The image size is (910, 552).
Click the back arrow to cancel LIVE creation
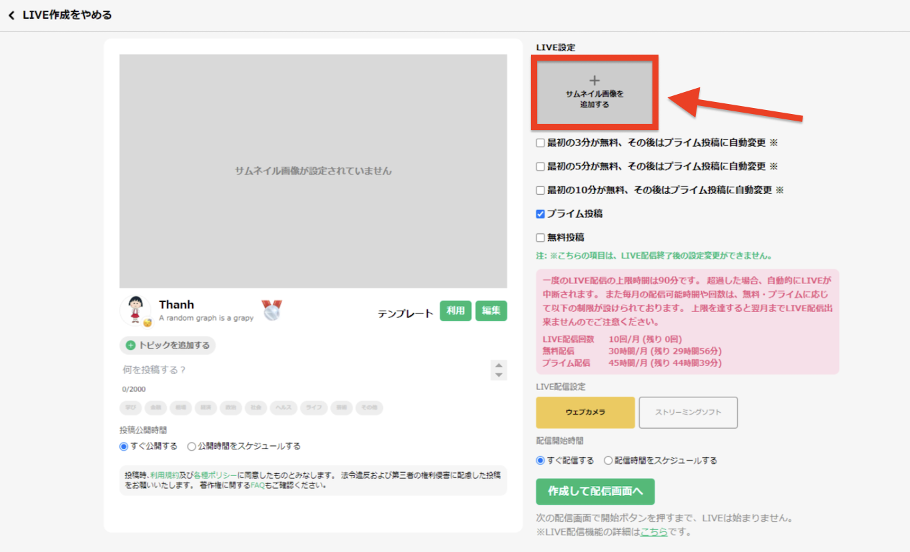coord(11,15)
